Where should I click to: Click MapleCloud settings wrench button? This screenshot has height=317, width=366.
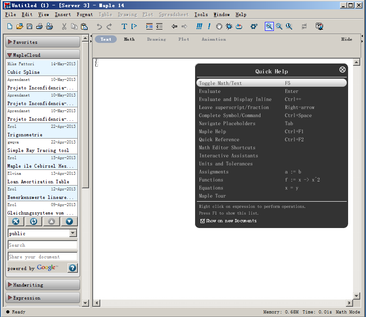[16, 221]
